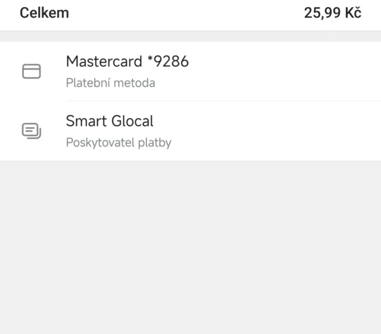Tap the word "platby" under Smart Glocal
381x334 pixels.
click(155, 143)
